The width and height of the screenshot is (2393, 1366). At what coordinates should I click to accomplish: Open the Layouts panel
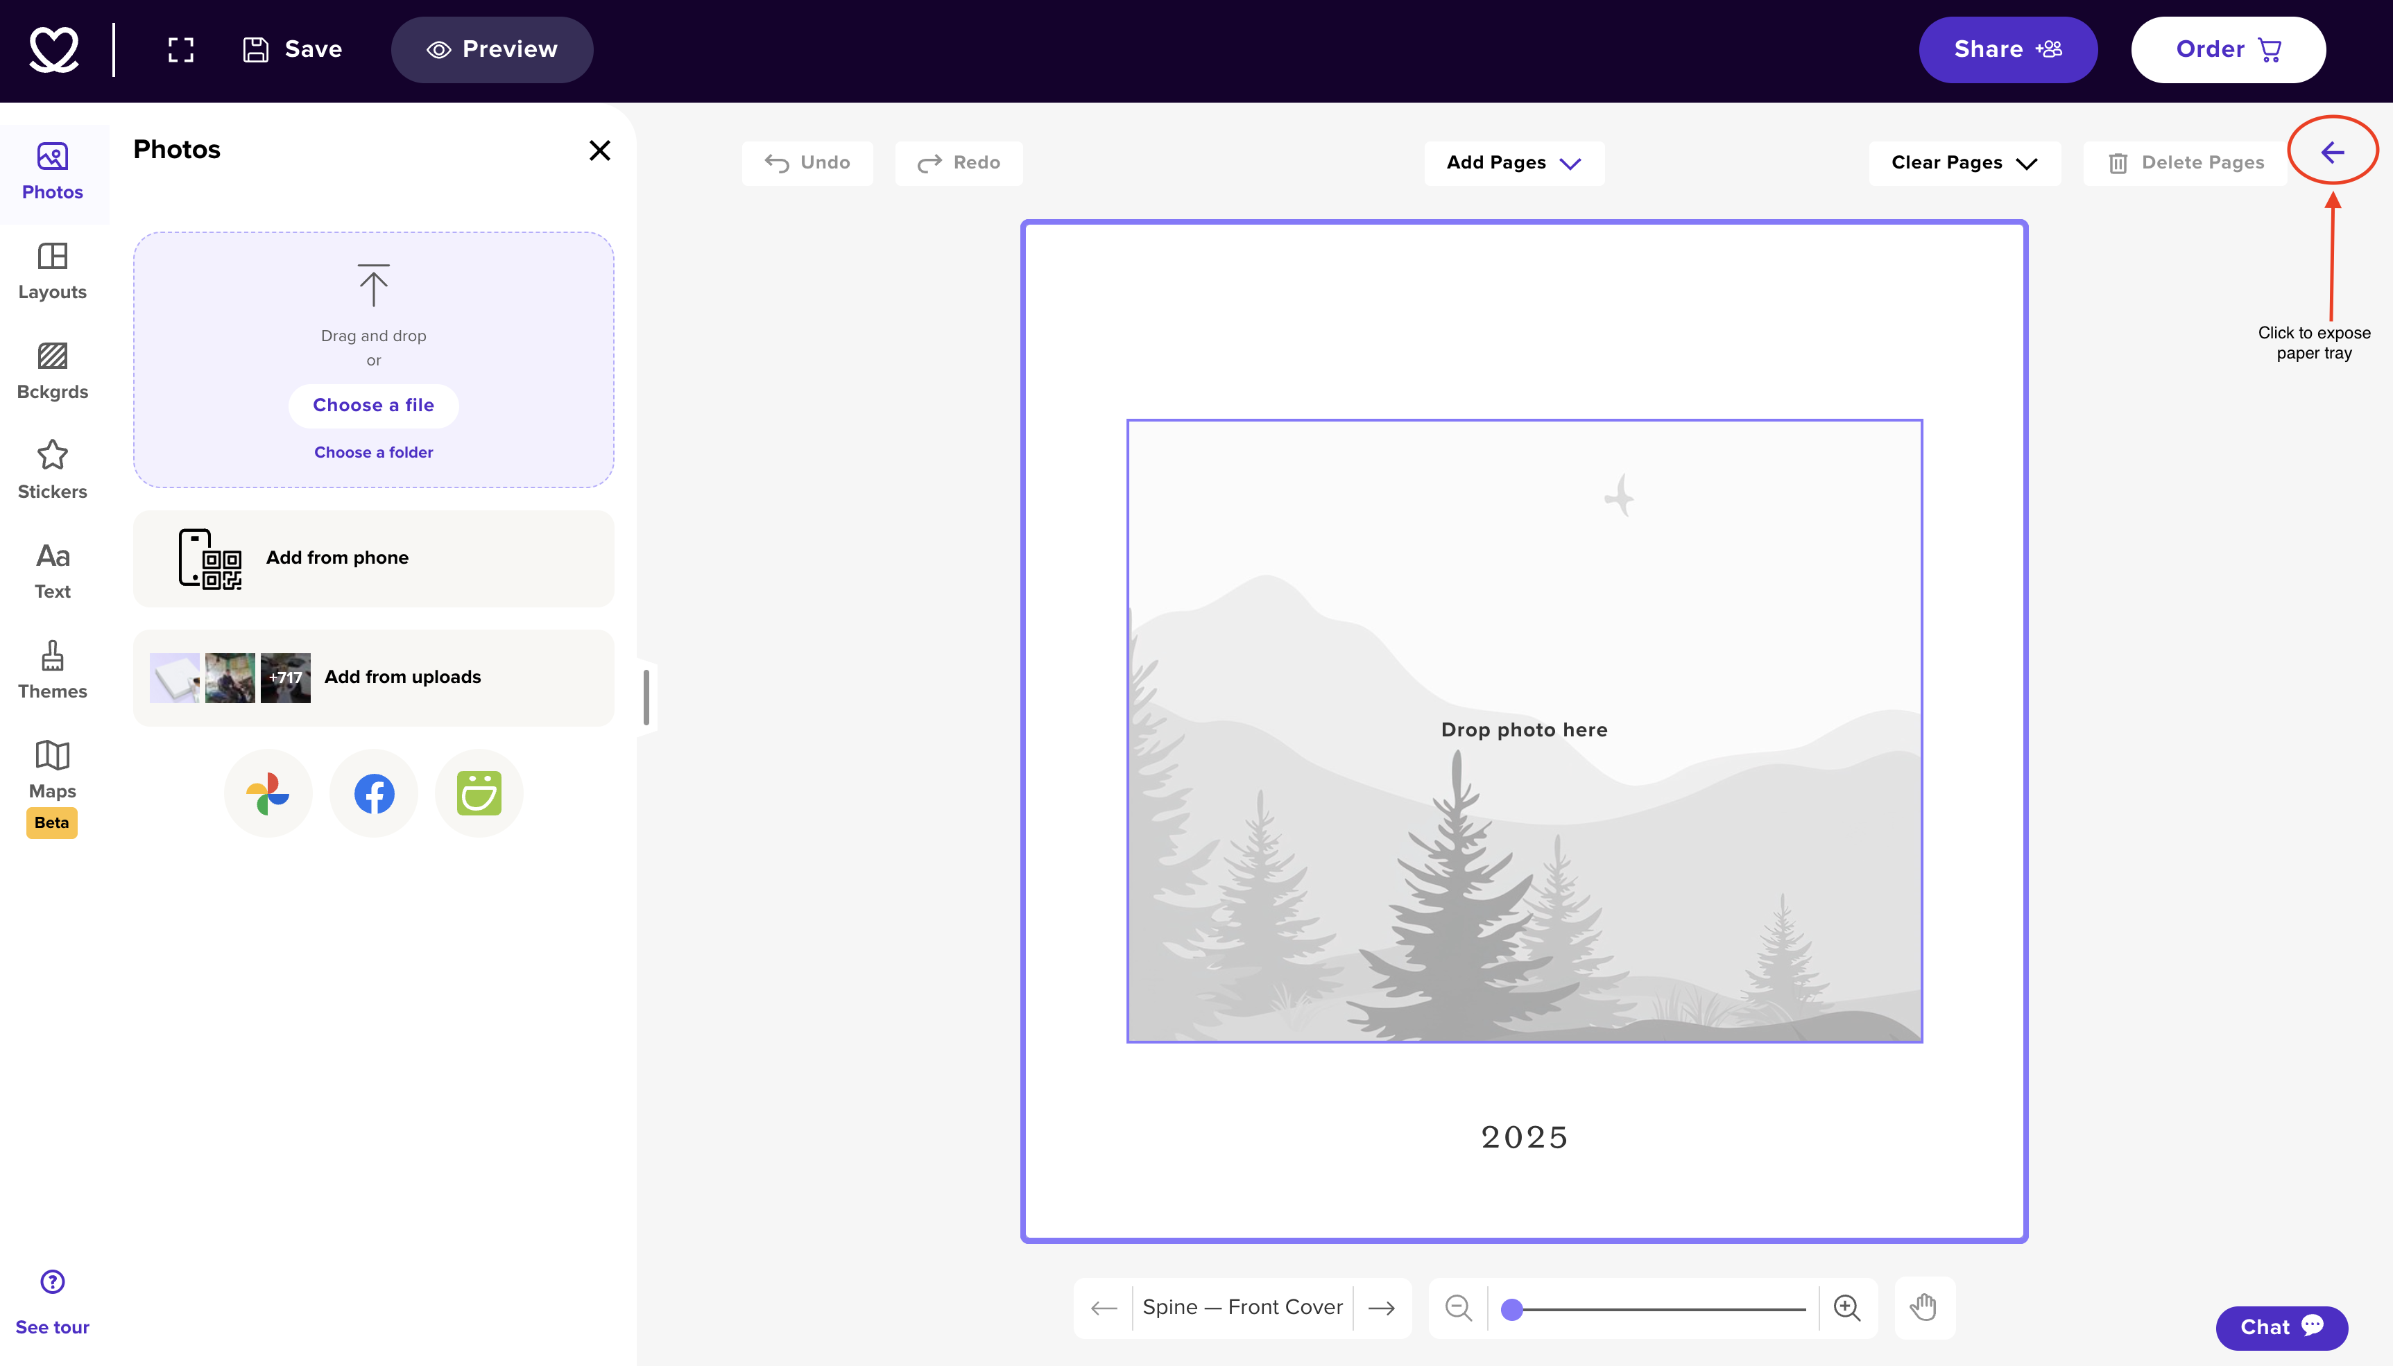53,272
